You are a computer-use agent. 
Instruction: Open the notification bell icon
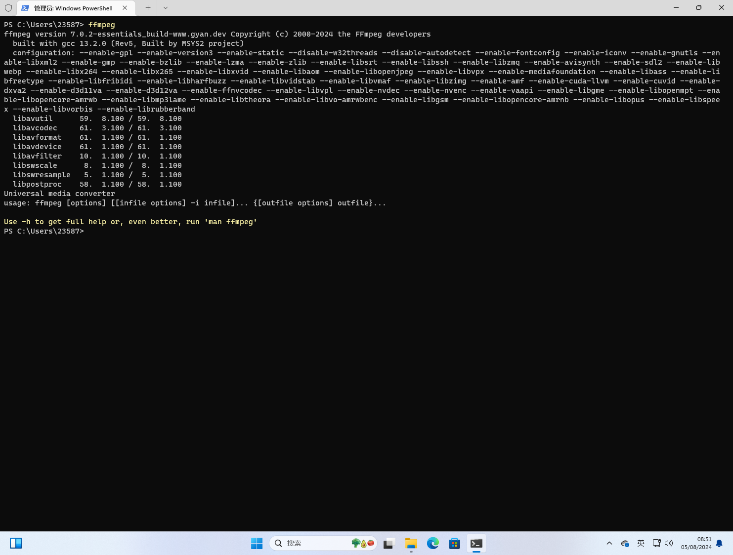(719, 543)
